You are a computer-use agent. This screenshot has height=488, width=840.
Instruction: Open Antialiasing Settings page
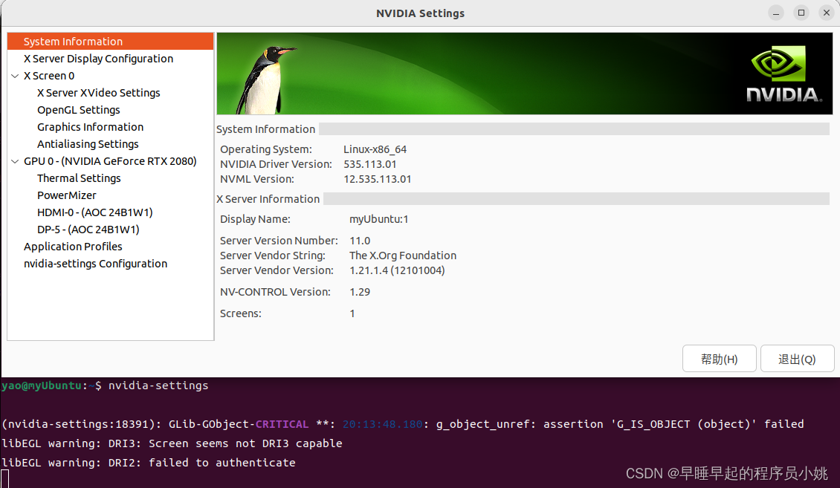point(88,144)
